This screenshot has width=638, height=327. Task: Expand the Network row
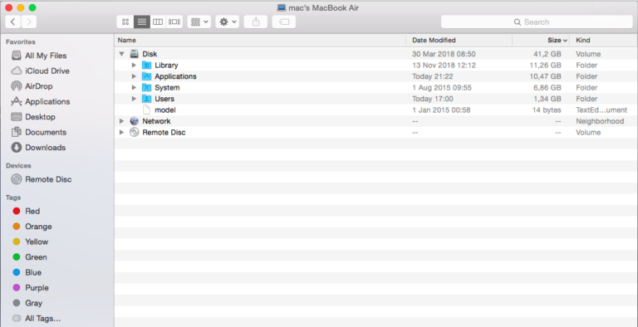coord(121,121)
